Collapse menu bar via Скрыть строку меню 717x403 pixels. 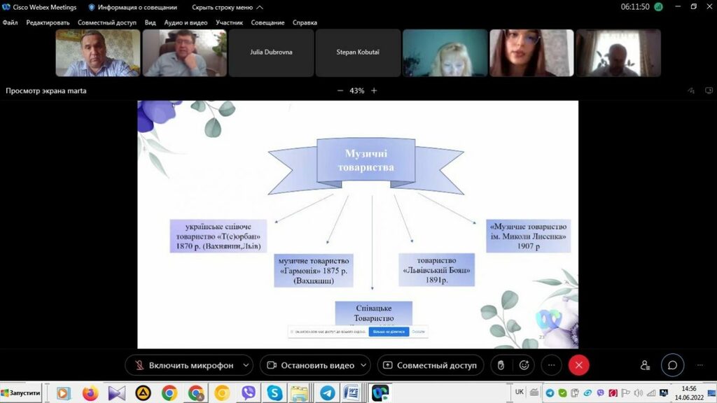point(228,7)
